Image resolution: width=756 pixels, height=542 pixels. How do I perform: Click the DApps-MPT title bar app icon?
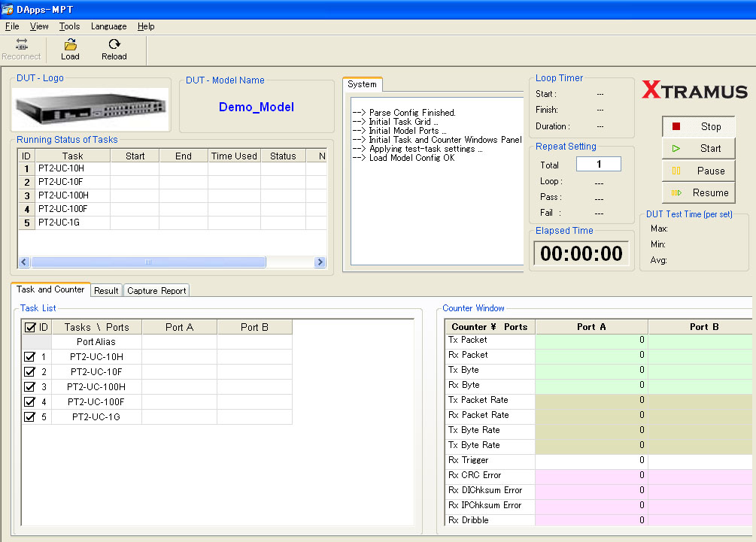click(x=8, y=9)
